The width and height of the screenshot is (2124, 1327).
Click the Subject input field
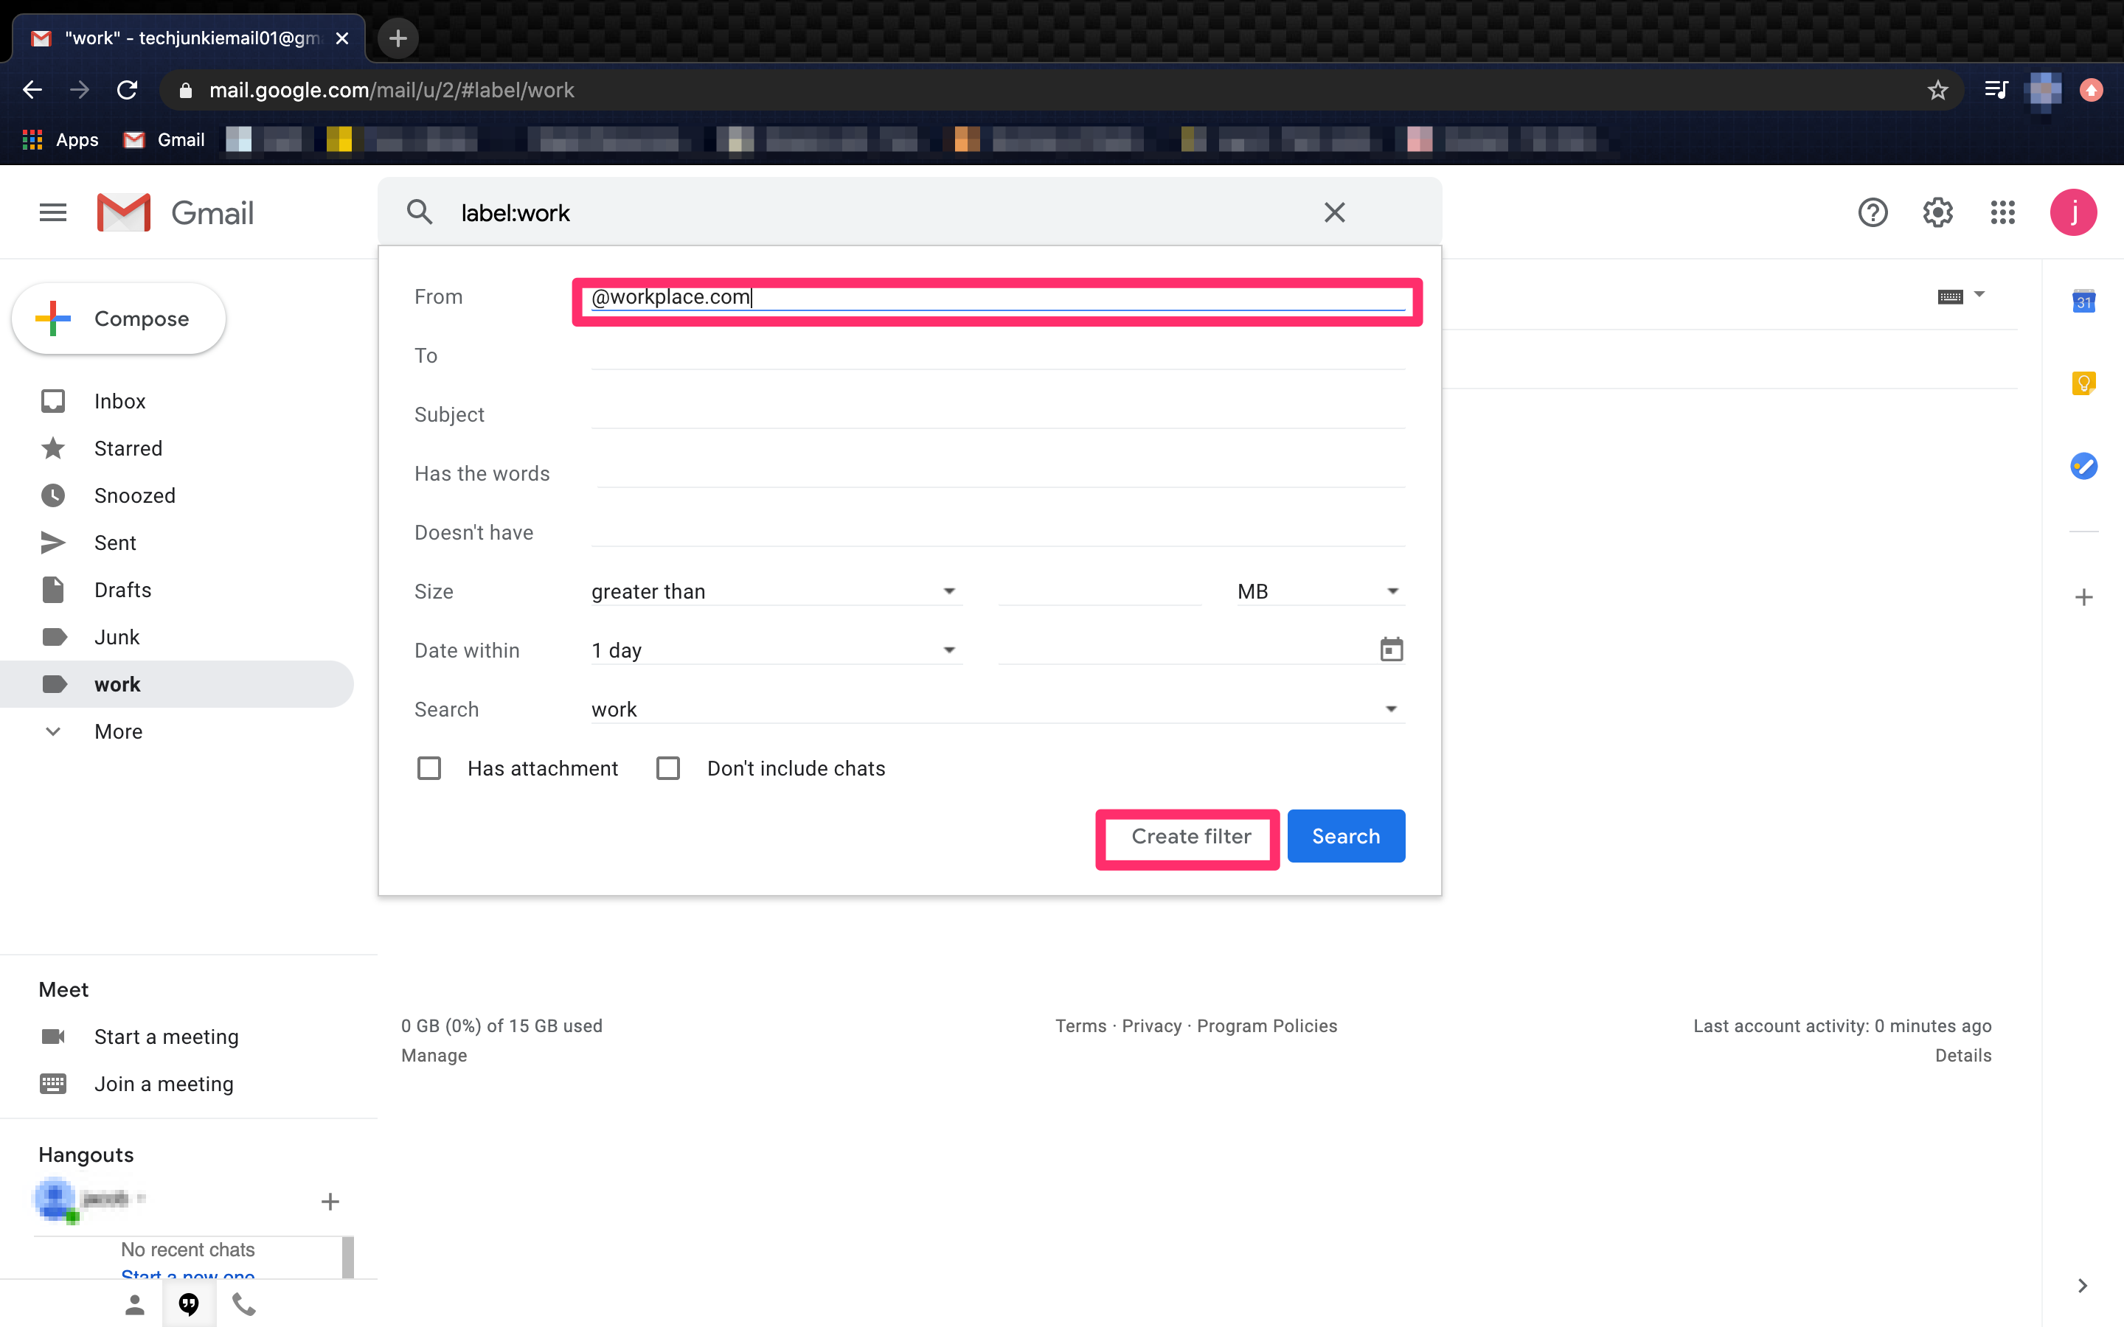coord(997,414)
